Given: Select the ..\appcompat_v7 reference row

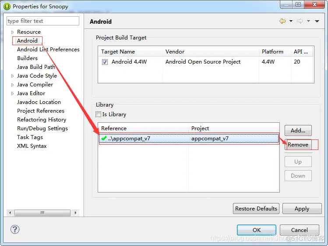Looking at the screenshot, I should 189,139.
